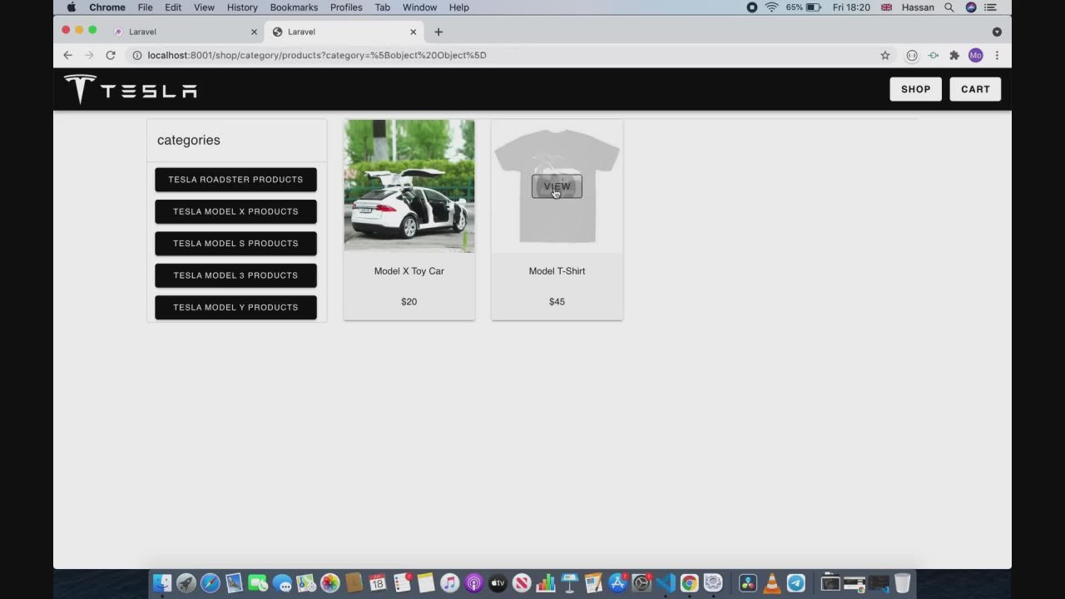Launch Visual Studio Code from the Dock
Viewport: 1065px width, 599px height.
pos(665,583)
